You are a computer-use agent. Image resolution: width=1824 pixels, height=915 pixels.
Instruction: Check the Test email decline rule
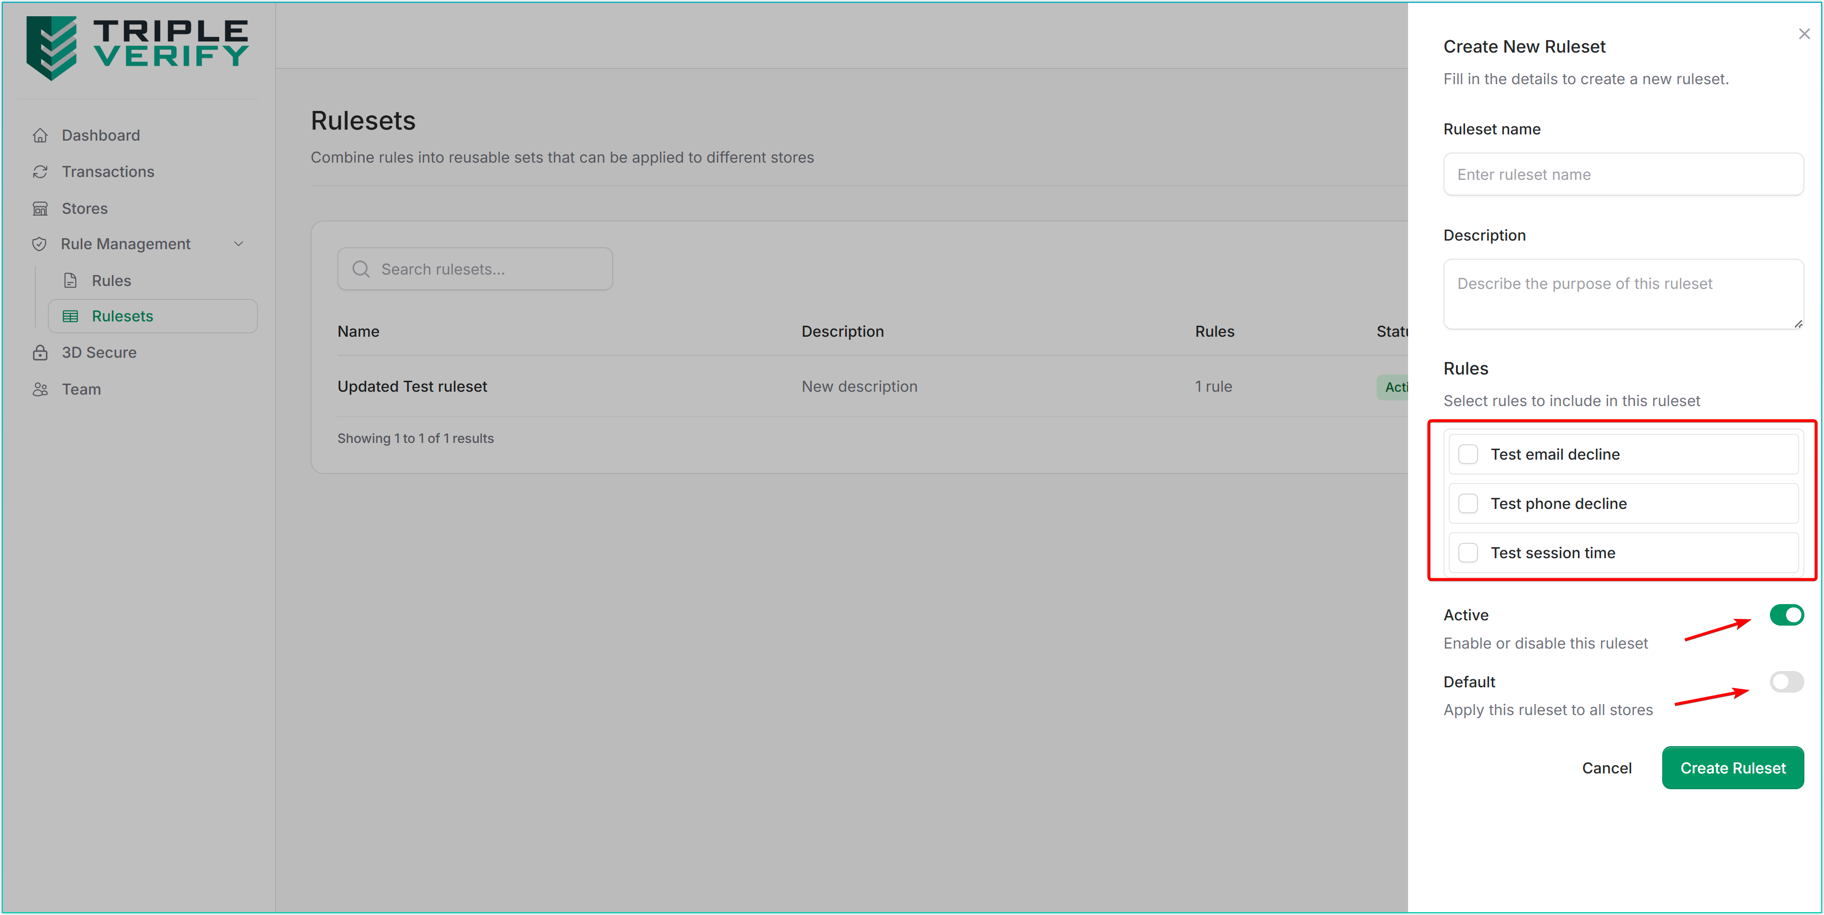[x=1468, y=454]
